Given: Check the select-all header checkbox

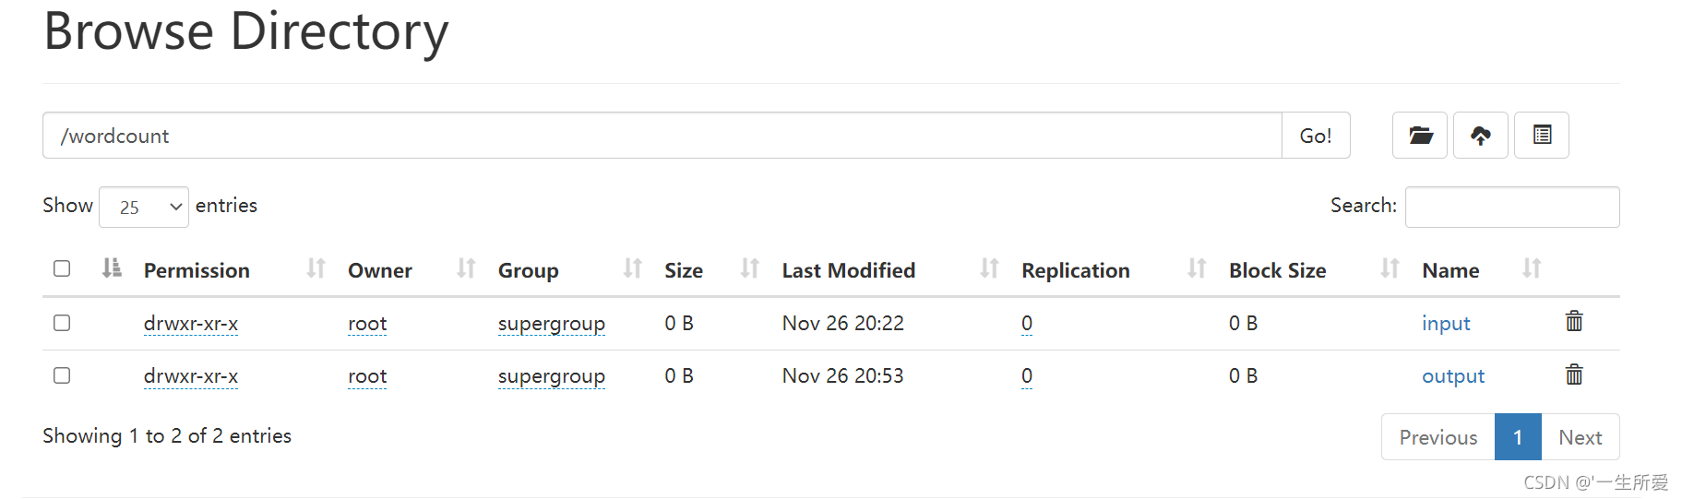Looking at the screenshot, I should click(x=62, y=268).
